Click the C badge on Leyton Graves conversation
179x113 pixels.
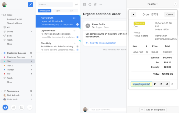point(77,37)
